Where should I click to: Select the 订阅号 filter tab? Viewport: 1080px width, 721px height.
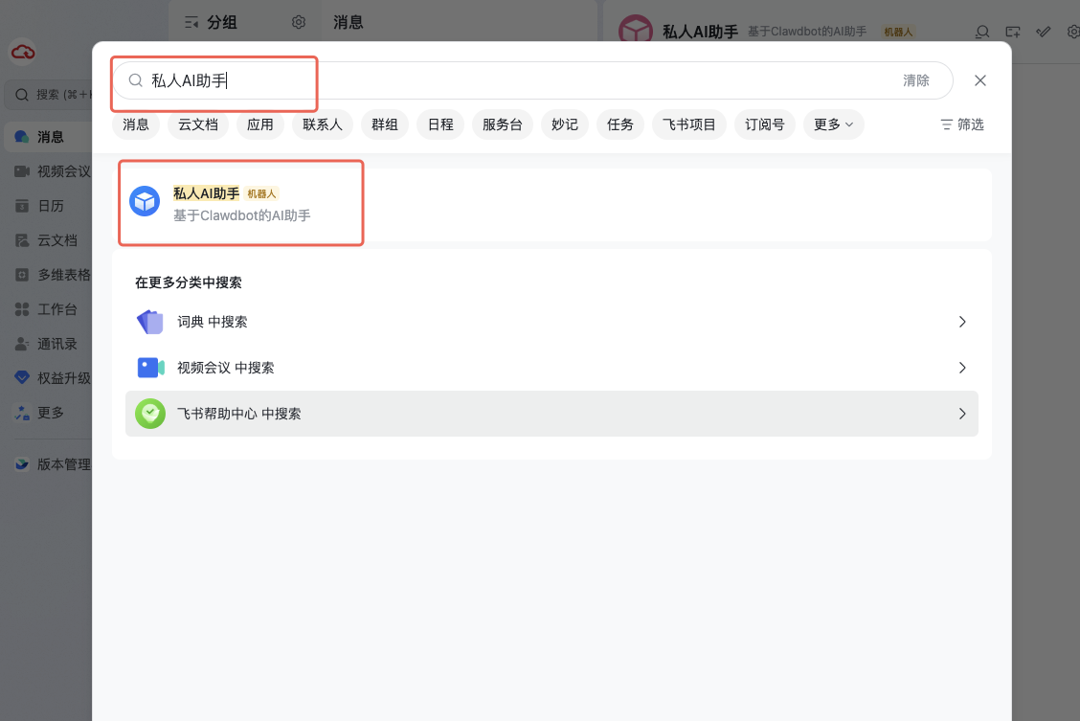(765, 124)
